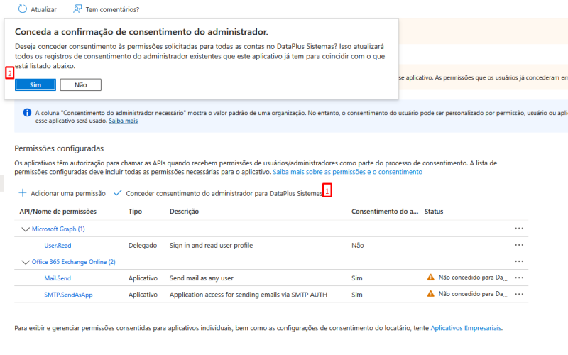Image resolution: width=568 pixels, height=355 pixels.
Task: Click 'Não concedido para Da...' status in Mail.Send row
Action: pos(473,278)
